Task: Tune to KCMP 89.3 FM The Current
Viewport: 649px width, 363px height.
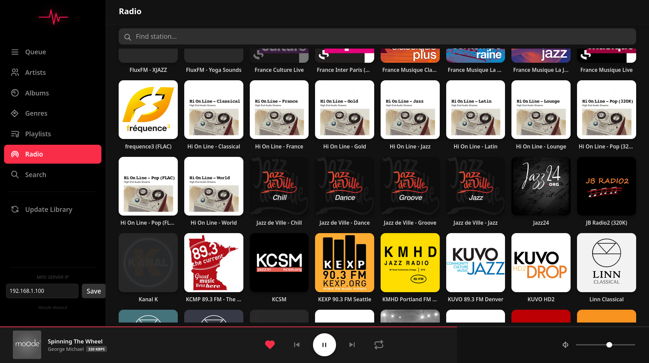Action: point(214,262)
